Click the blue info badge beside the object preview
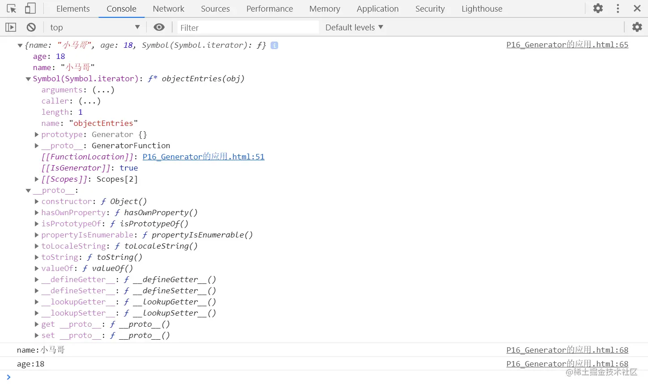648x387 pixels. (x=275, y=45)
